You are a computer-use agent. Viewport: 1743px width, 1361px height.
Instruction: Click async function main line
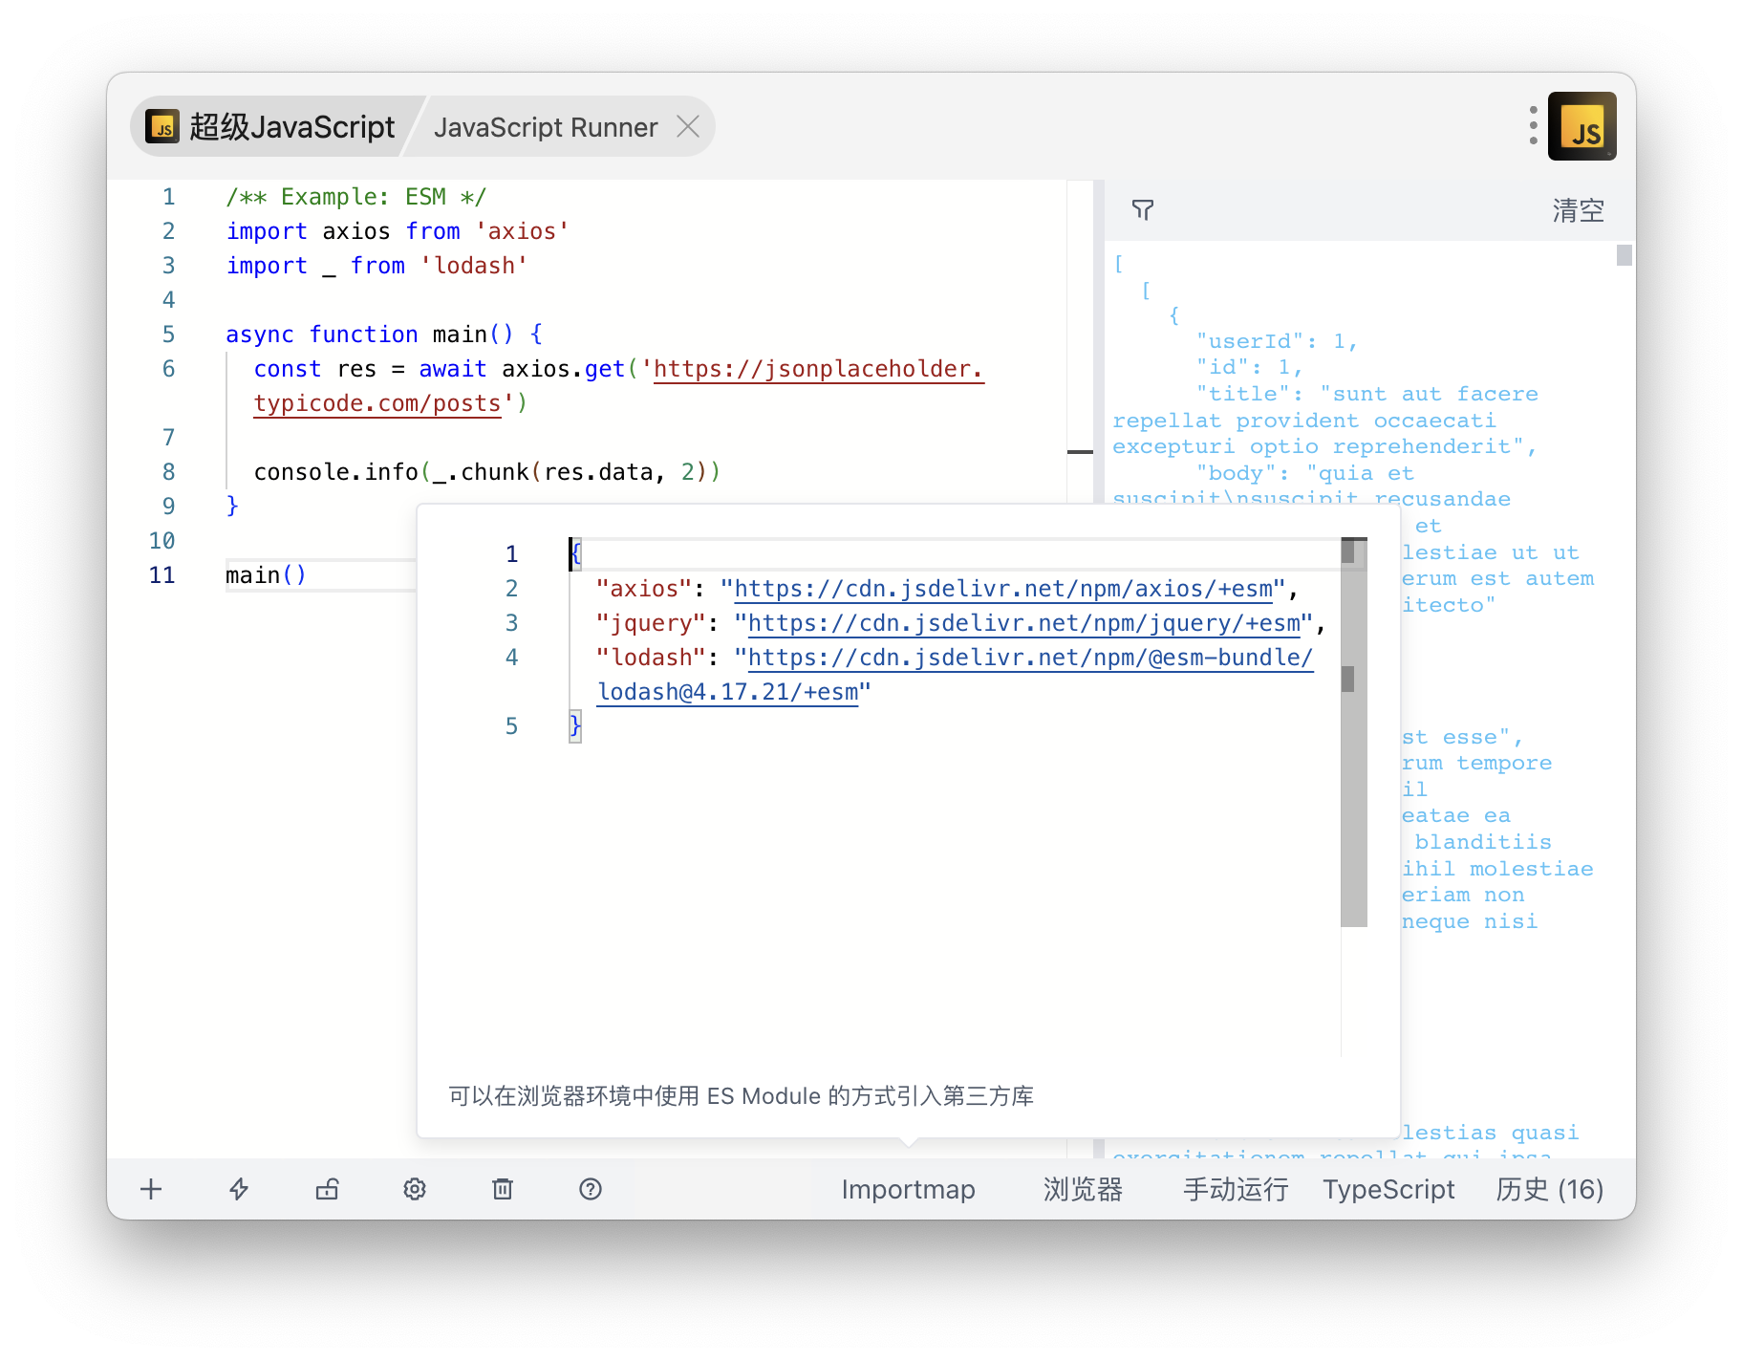pyautogui.click(x=384, y=335)
